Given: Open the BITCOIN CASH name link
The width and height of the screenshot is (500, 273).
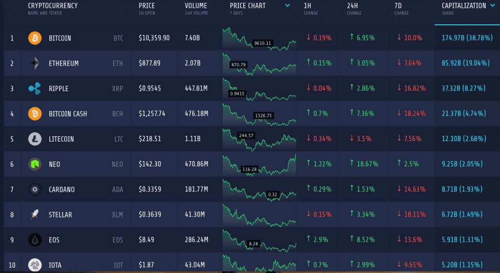Looking at the screenshot, I should pos(67,114).
